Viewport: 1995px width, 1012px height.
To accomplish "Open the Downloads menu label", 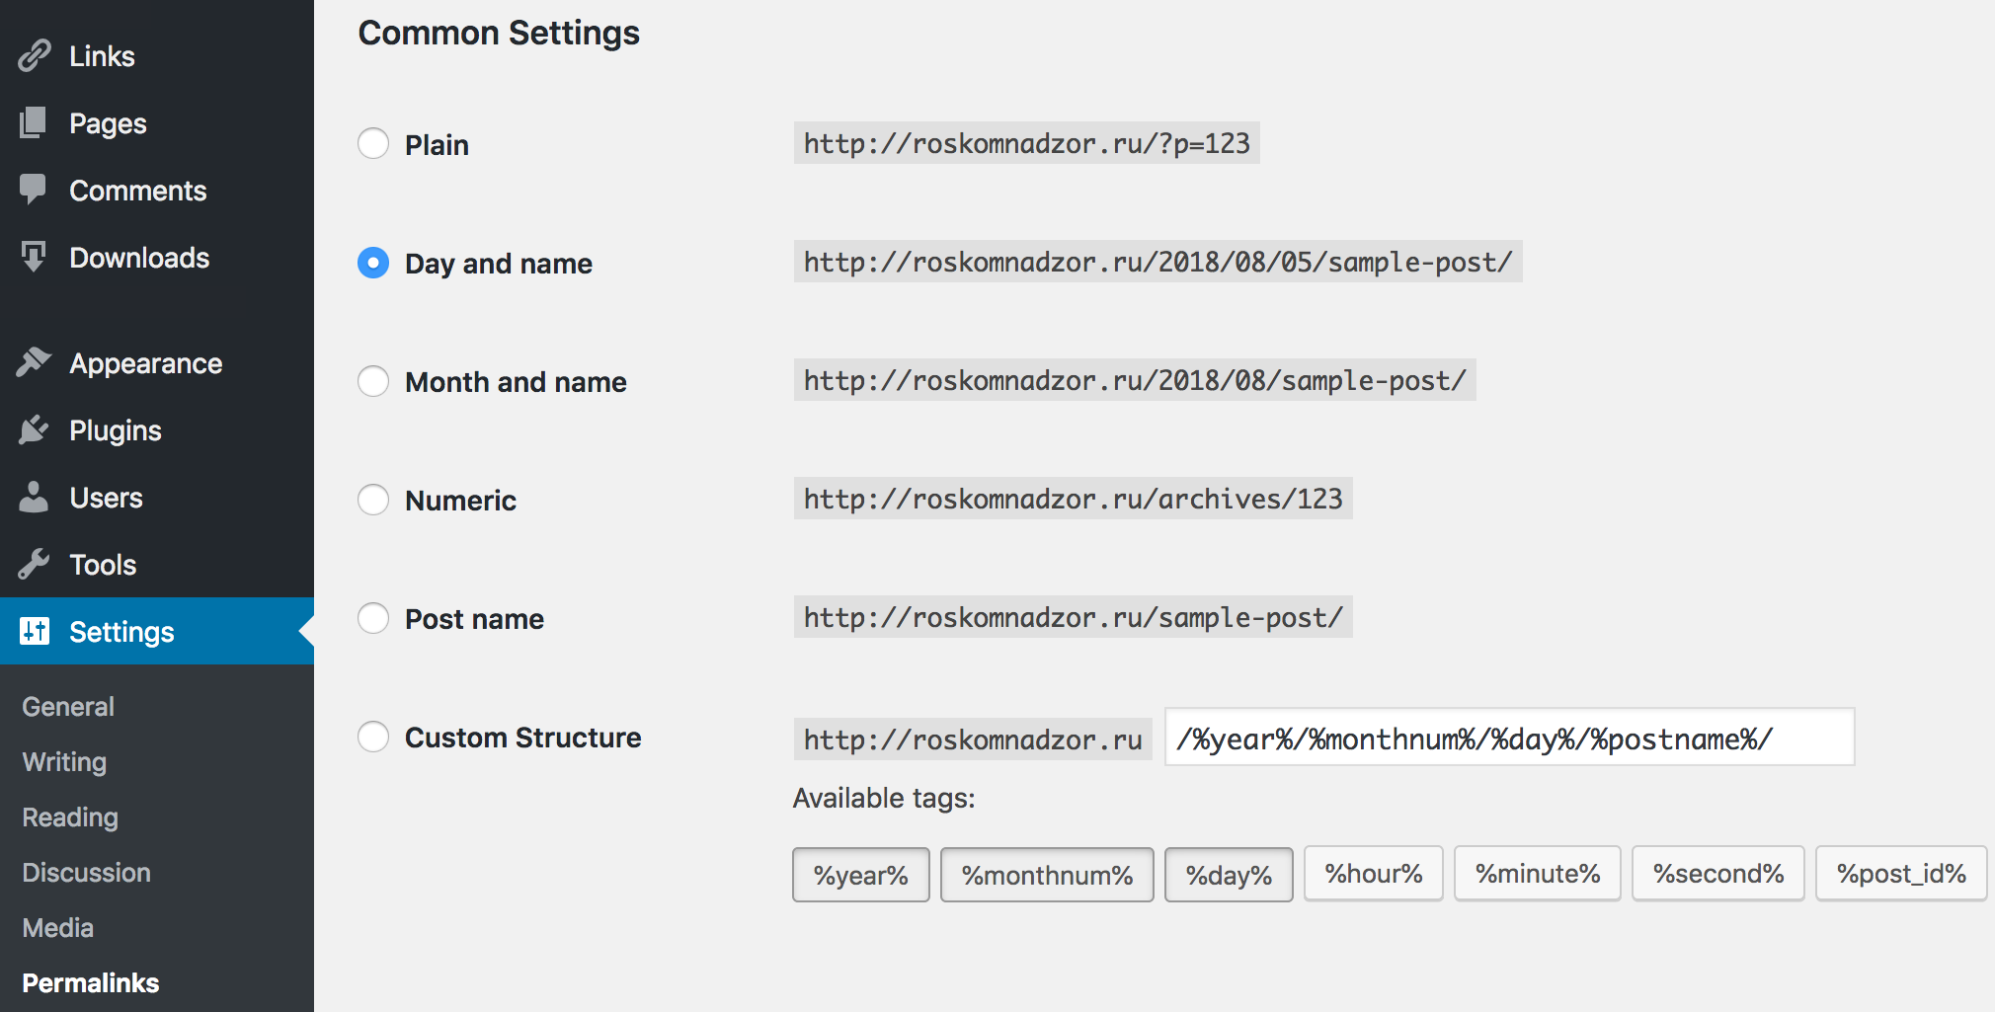I will [x=139, y=258].
